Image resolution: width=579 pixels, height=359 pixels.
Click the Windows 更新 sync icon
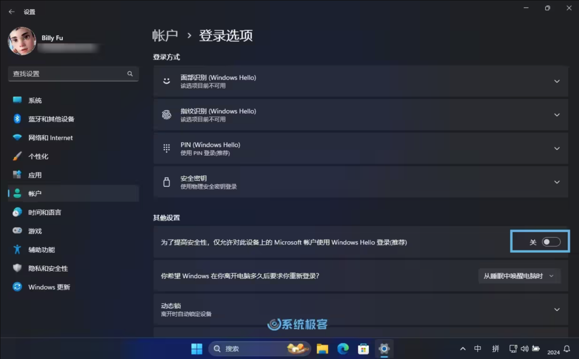[17, 286]
